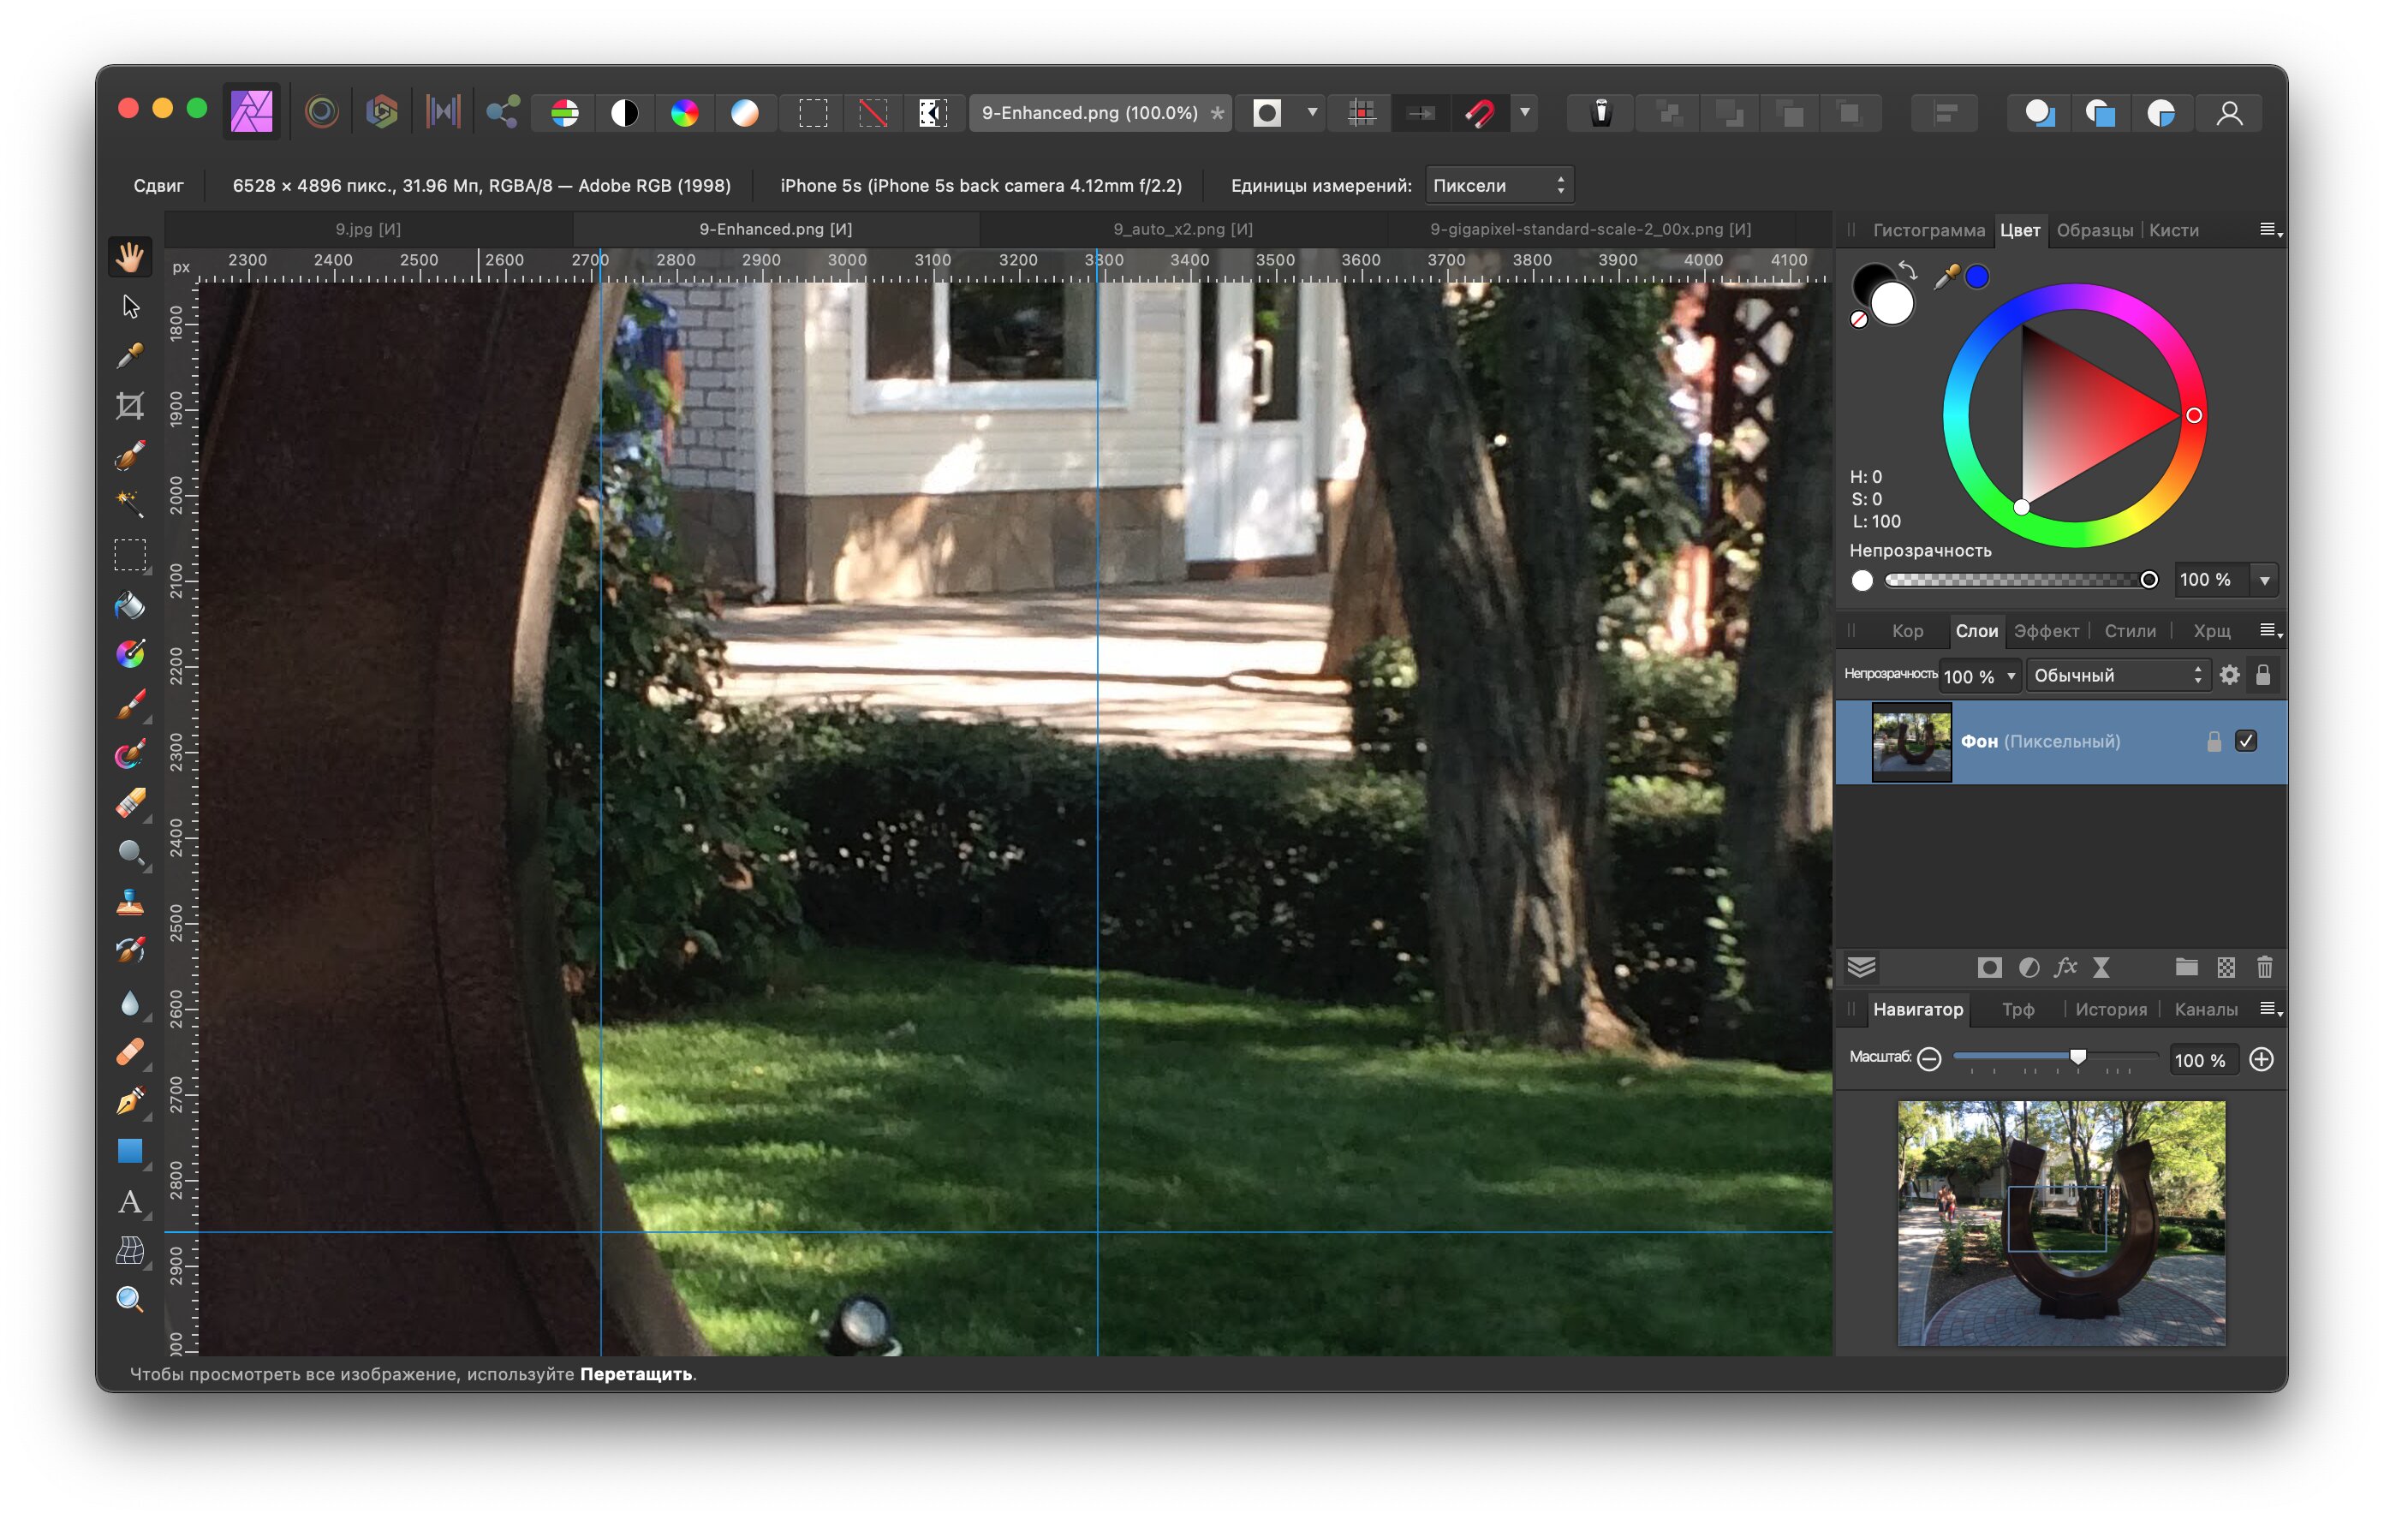
Task: Select the Gradient tool
Action: click(x=129, y=654)
